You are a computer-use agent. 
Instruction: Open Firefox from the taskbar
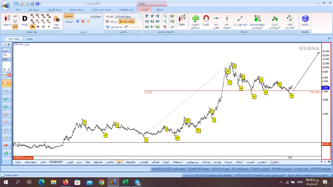pyautogui.click(x=65, y=182)
